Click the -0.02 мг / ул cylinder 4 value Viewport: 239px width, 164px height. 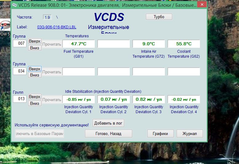click(184, 99)
